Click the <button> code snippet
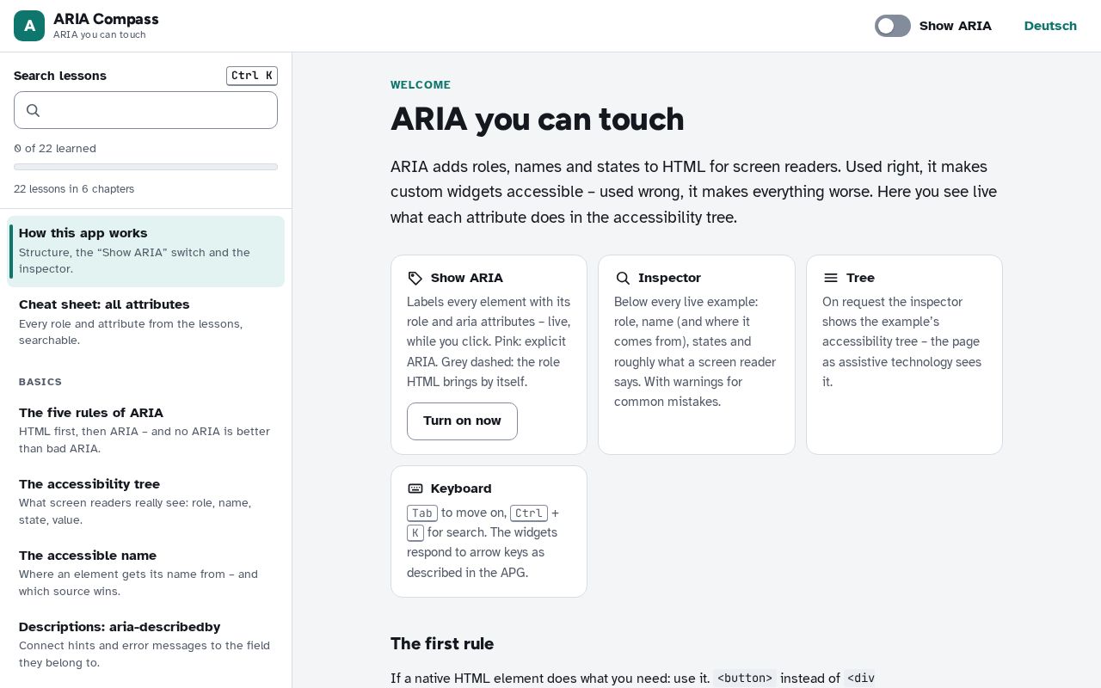Viewport: 1101px width, 688px height. point(745,679)
